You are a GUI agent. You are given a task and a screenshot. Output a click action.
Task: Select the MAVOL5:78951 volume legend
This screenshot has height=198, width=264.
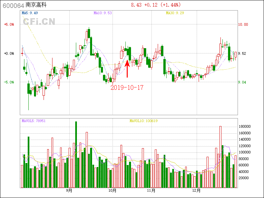(x=33, y=121)
